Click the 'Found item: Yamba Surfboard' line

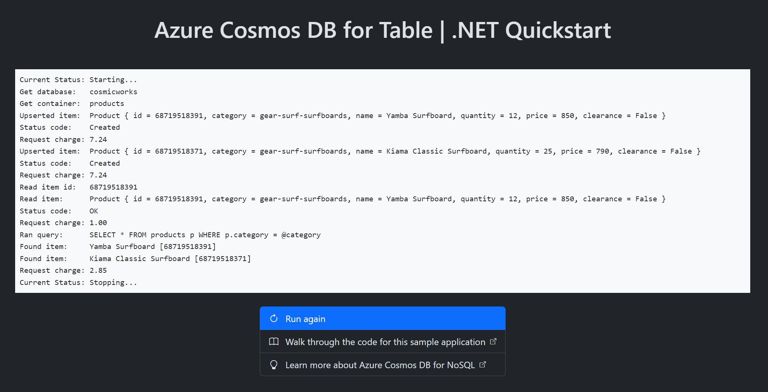click(x=117, y=247)
